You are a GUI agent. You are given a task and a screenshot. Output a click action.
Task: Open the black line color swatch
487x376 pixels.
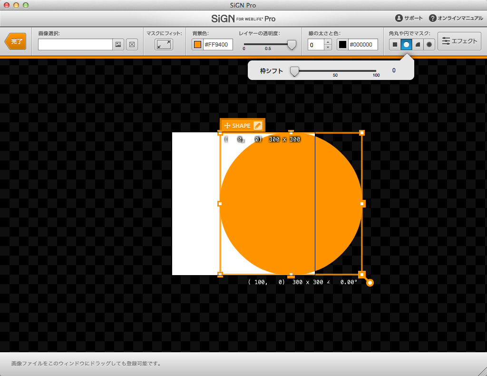point(342,44)
